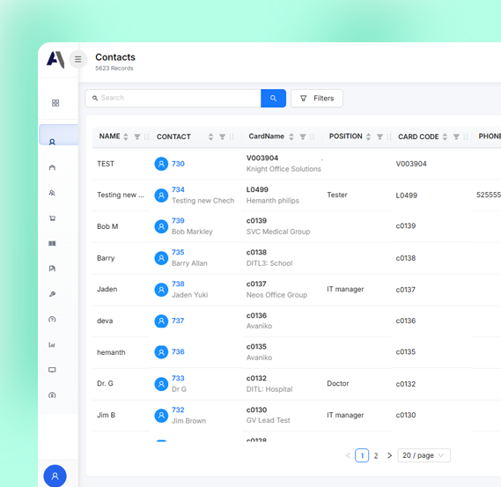Click card code cell L0499
This screenshot has width=501, height=487.
pos(407,195)
